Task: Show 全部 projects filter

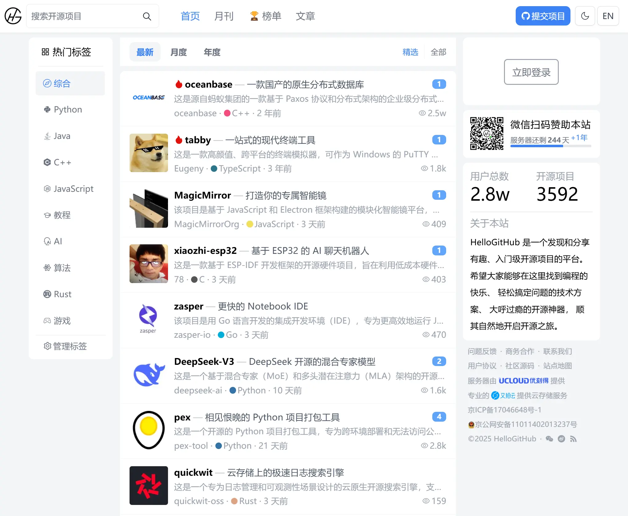Action: click(x=438, y=52)
